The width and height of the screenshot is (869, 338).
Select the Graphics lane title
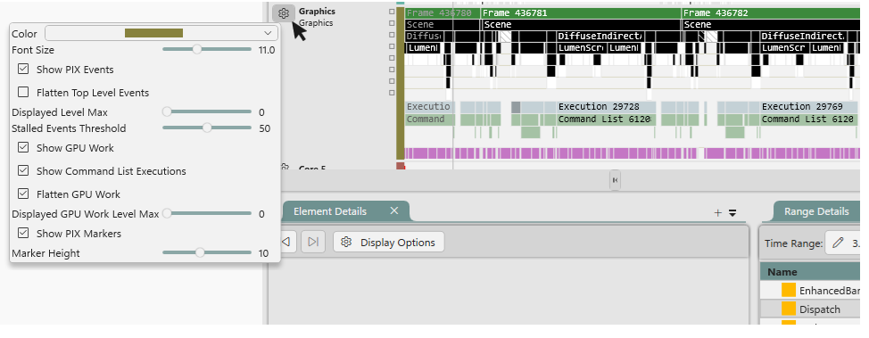pos(317,11)
